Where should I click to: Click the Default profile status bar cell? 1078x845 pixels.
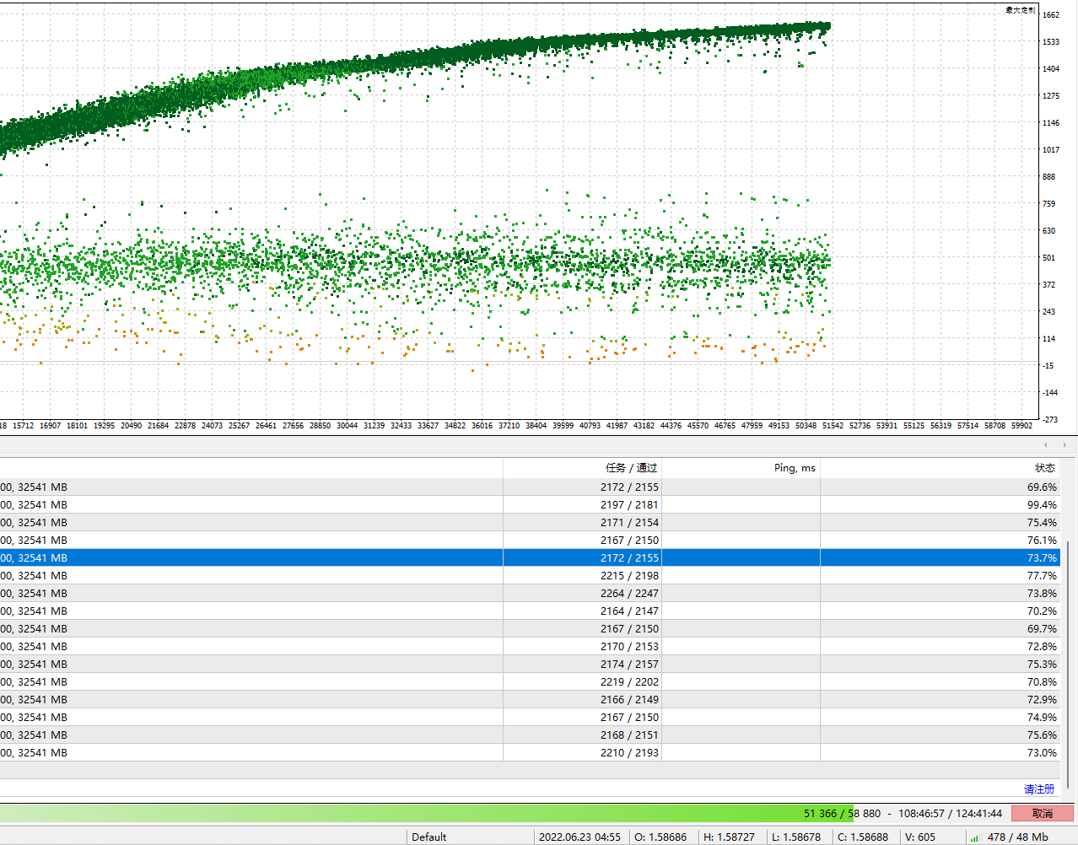tap(429, 837)
